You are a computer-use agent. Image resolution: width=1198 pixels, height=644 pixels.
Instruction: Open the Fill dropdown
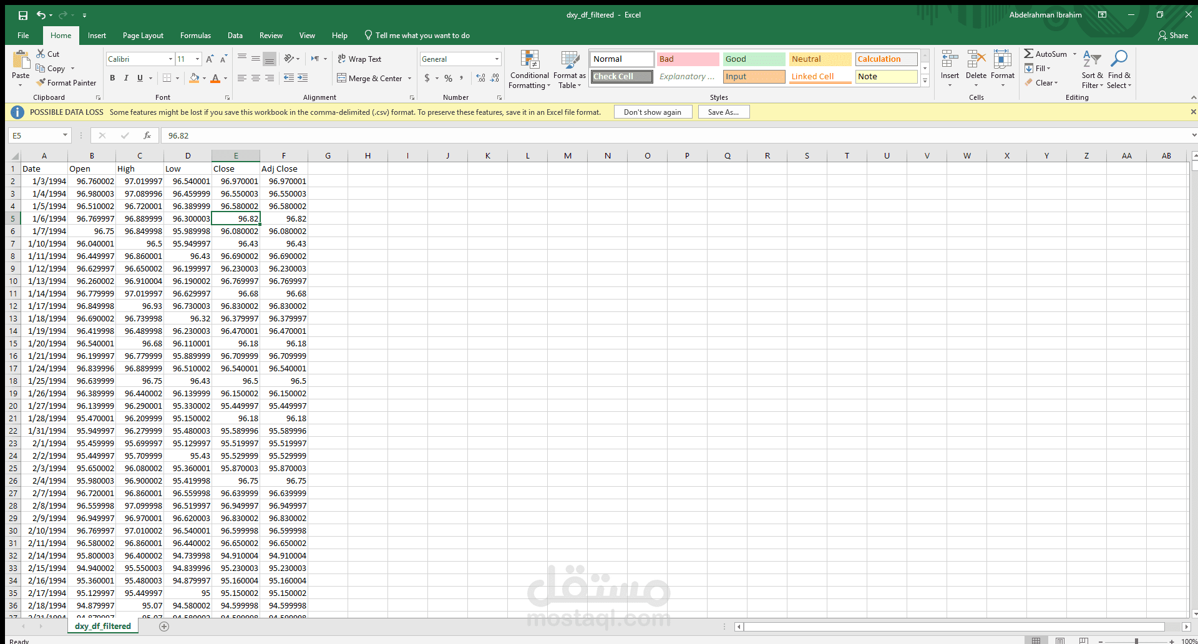(x=1038, y=69)
